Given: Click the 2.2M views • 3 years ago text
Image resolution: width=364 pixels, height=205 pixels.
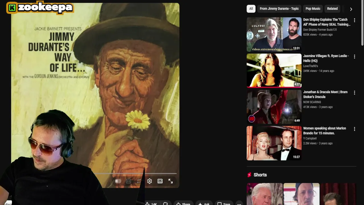Looking at the screenshot, I should [x=318, y=143].
